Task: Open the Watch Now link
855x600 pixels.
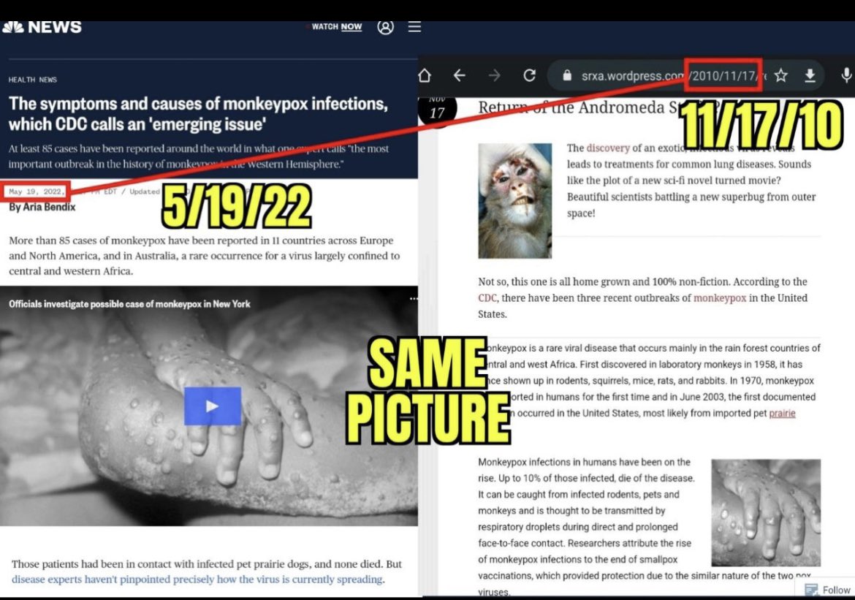Action: click(336, 27)
